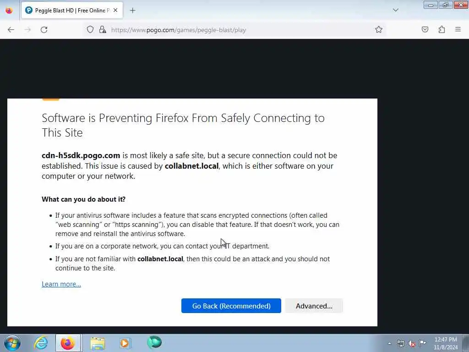Open Save to Pocket
Viewport: 469px width, 352px height.
[425, 29]
